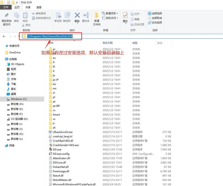Image resolution: width=223 pixels, height=186 pixels.
Task: Select ddactivator.dll file
Action: (60, 158)
